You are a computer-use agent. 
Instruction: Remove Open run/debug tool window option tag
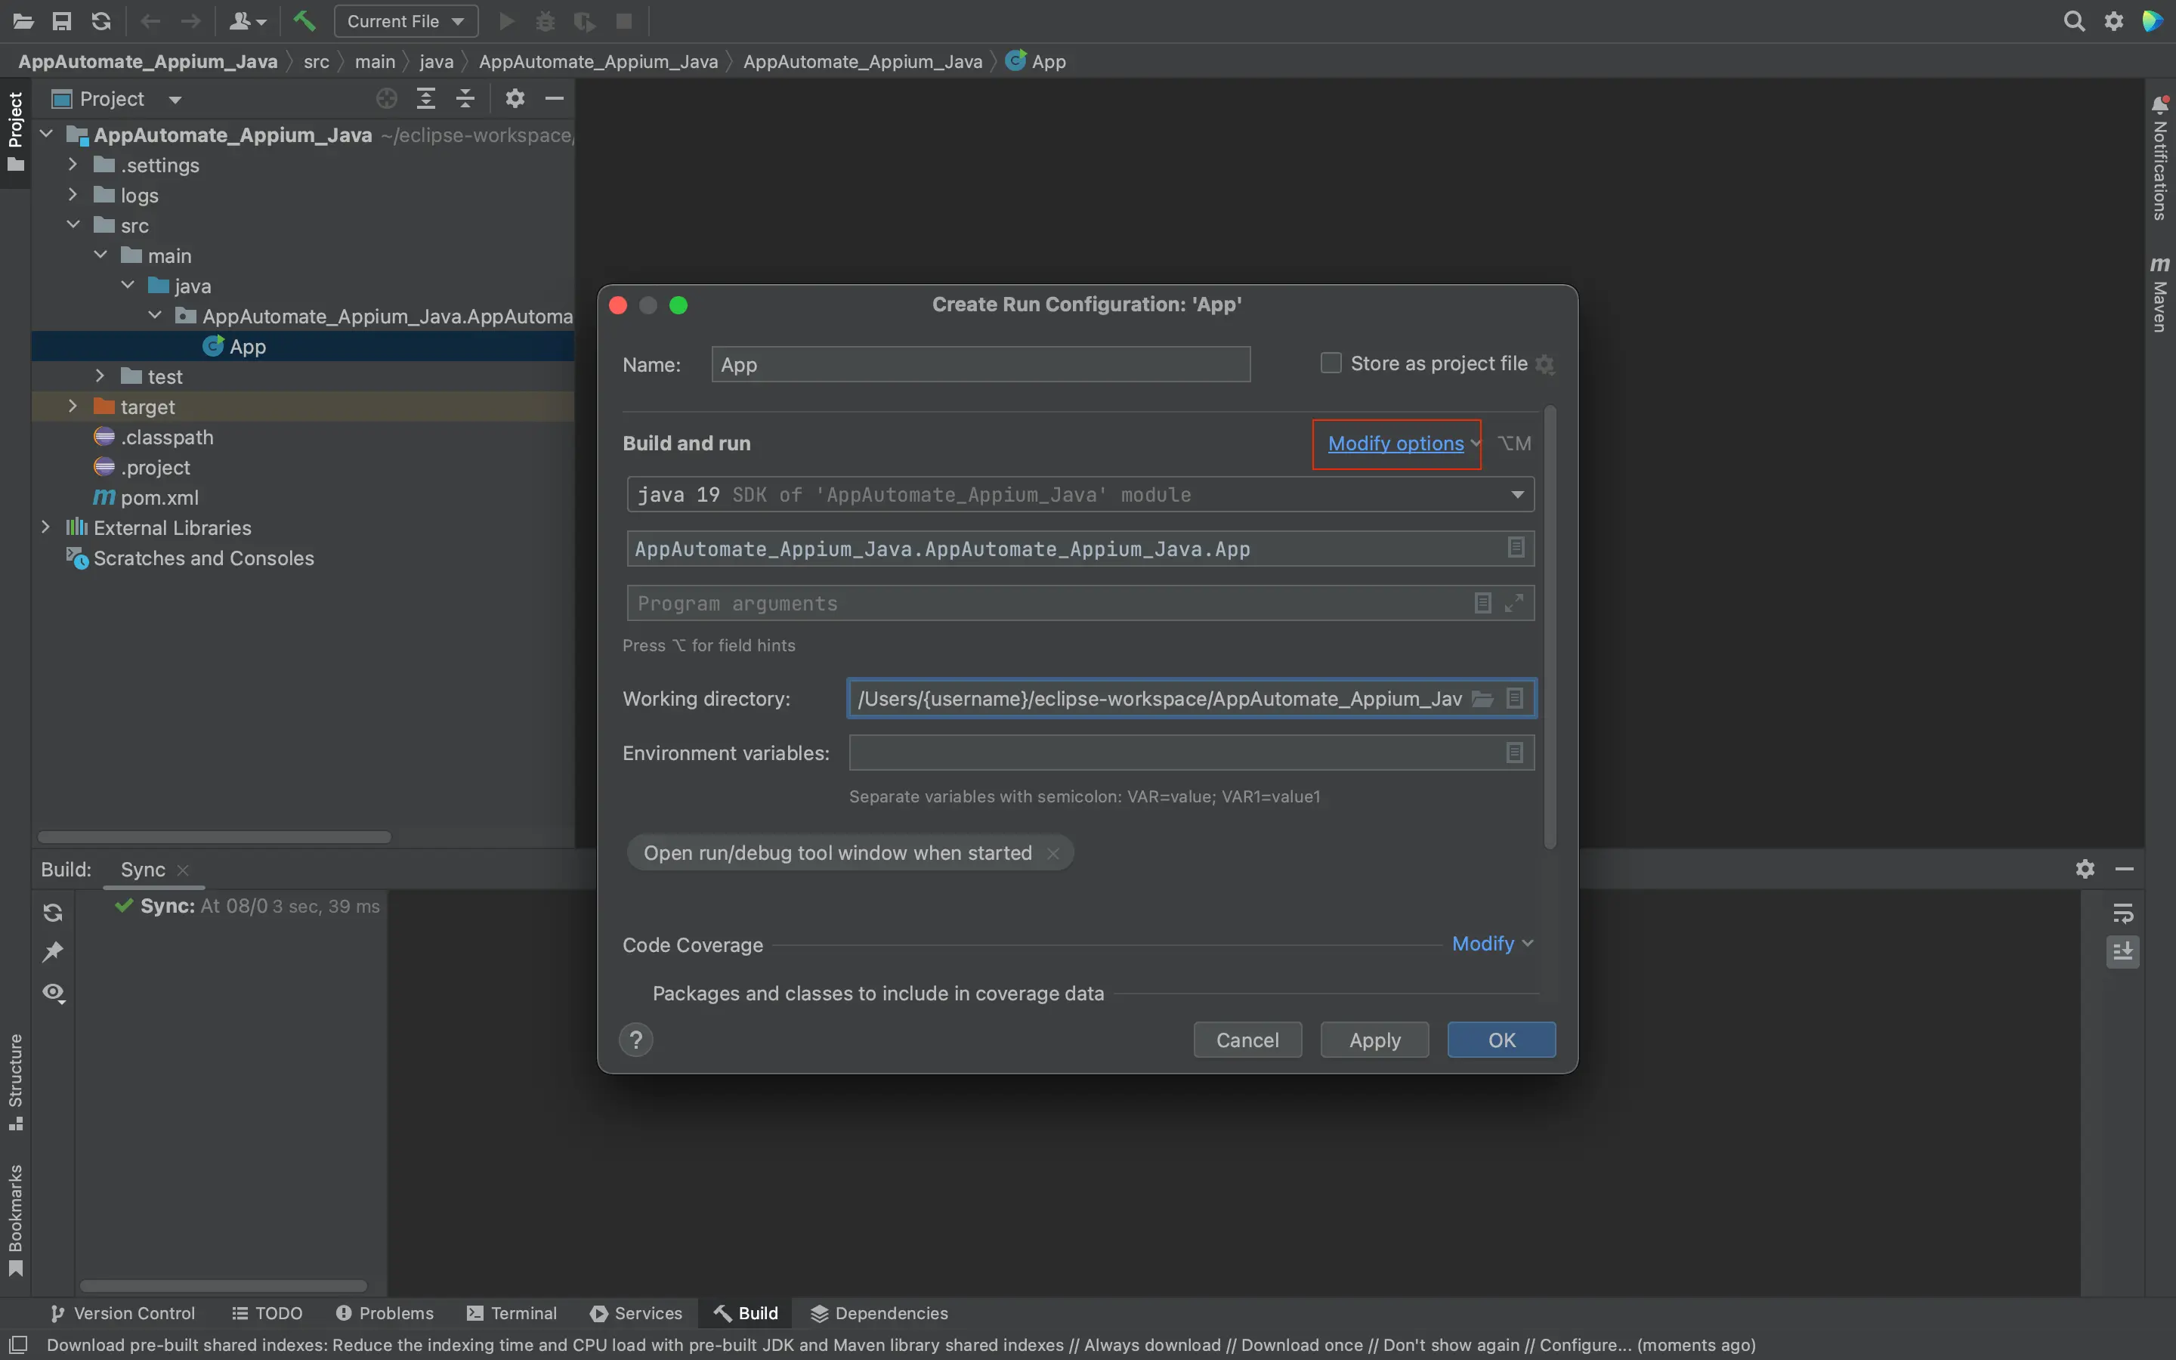tap(1053, 853)
